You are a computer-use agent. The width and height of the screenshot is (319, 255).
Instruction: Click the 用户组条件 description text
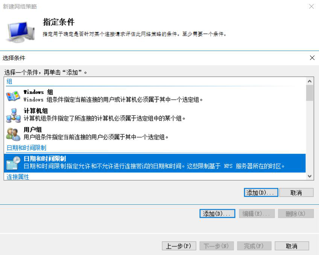[96, 137]
